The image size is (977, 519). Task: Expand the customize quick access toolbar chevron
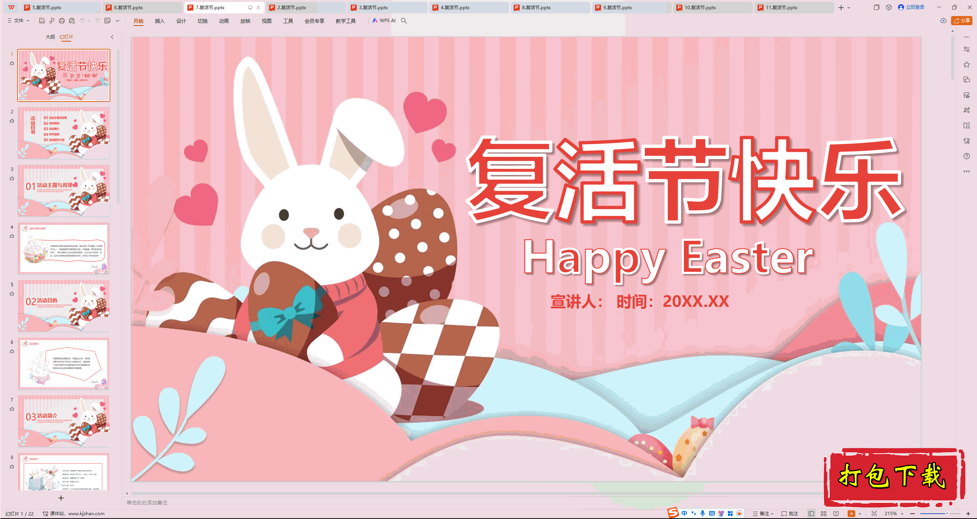pyautogui.click(x=118, y=21)
